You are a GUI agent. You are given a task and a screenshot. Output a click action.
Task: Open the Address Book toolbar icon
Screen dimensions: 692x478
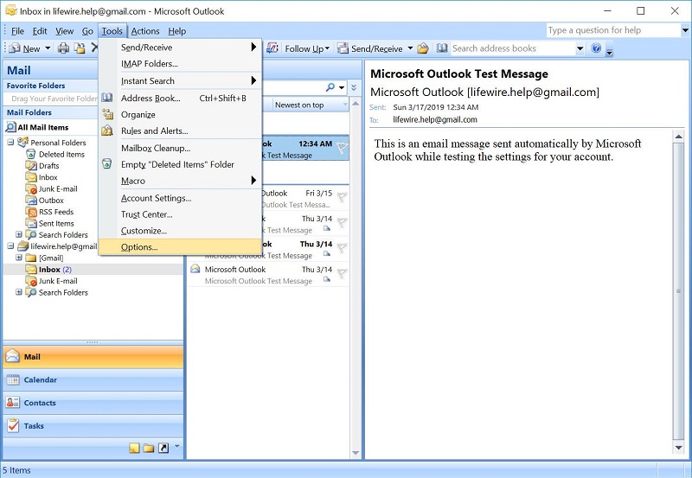[442, 48]
